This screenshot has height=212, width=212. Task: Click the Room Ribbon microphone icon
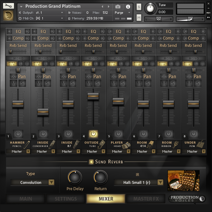point(176,145)
